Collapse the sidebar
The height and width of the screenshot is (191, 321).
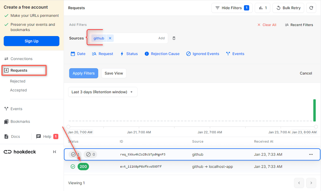pos(55,152)
